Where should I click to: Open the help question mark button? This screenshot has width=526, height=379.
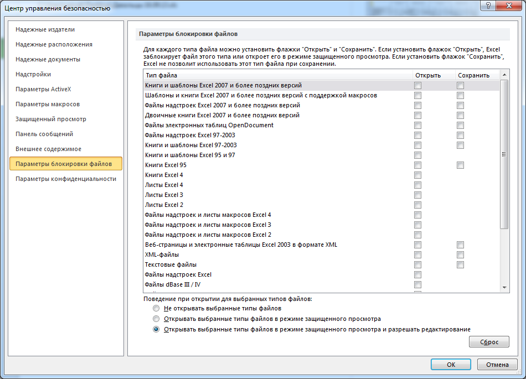(x=488, y=6)
